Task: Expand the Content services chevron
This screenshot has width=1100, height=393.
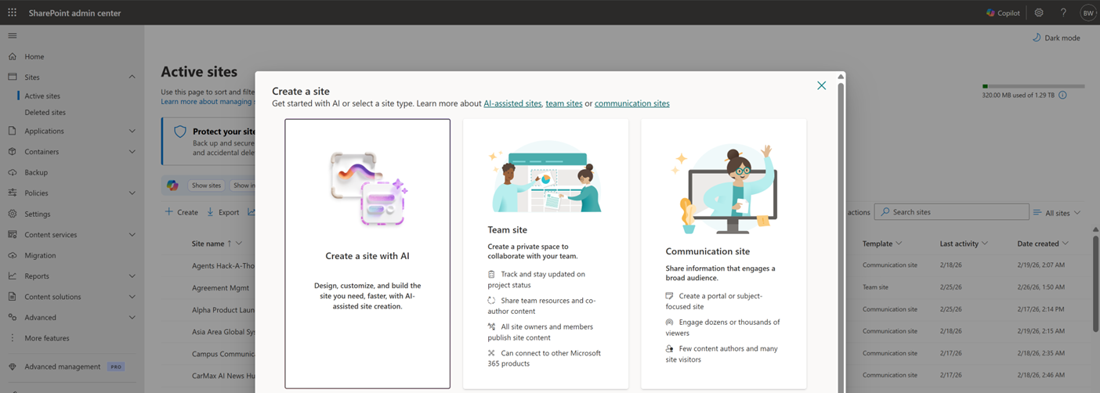Action: (x=132, y=234)
